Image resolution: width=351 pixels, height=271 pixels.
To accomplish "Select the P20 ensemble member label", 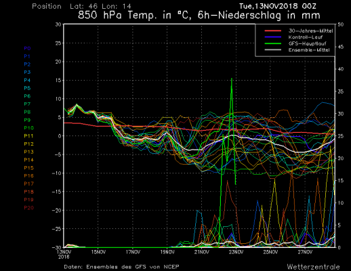I will tap(29, 208).
